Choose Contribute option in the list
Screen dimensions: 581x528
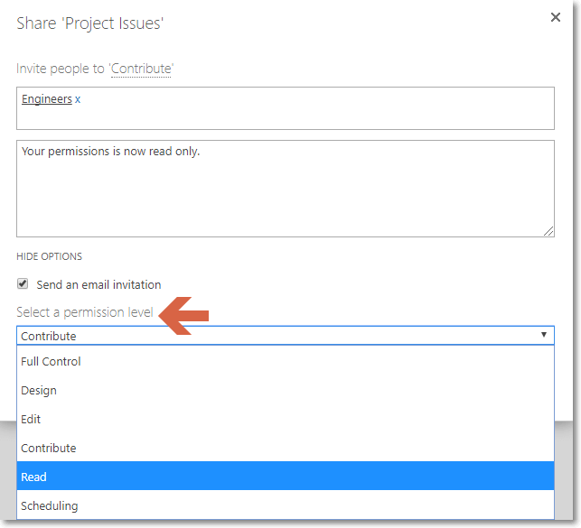[x=286, y=448]
